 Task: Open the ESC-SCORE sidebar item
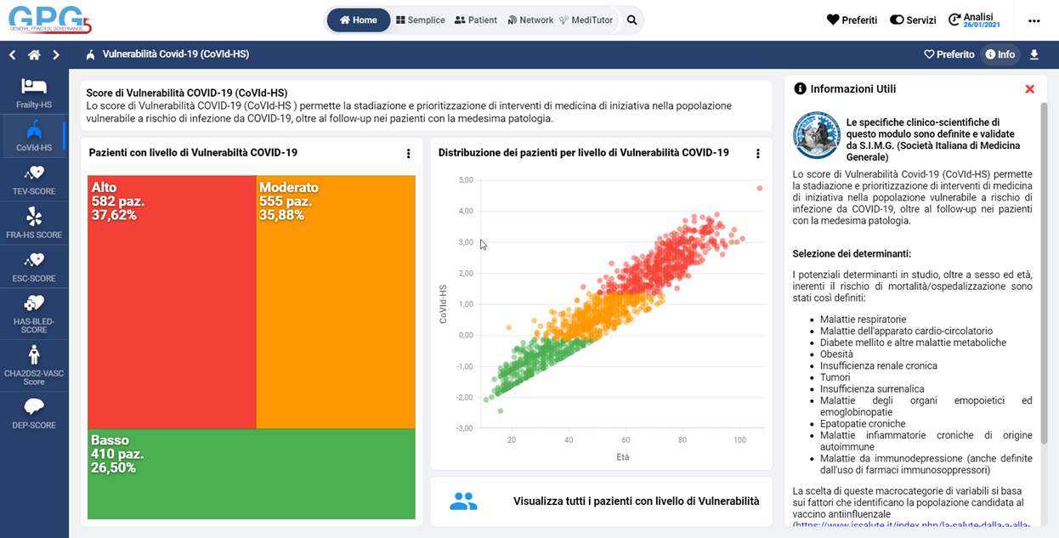tap(34, 266)
